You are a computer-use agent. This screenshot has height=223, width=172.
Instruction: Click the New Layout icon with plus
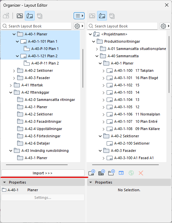pos(92,172)
